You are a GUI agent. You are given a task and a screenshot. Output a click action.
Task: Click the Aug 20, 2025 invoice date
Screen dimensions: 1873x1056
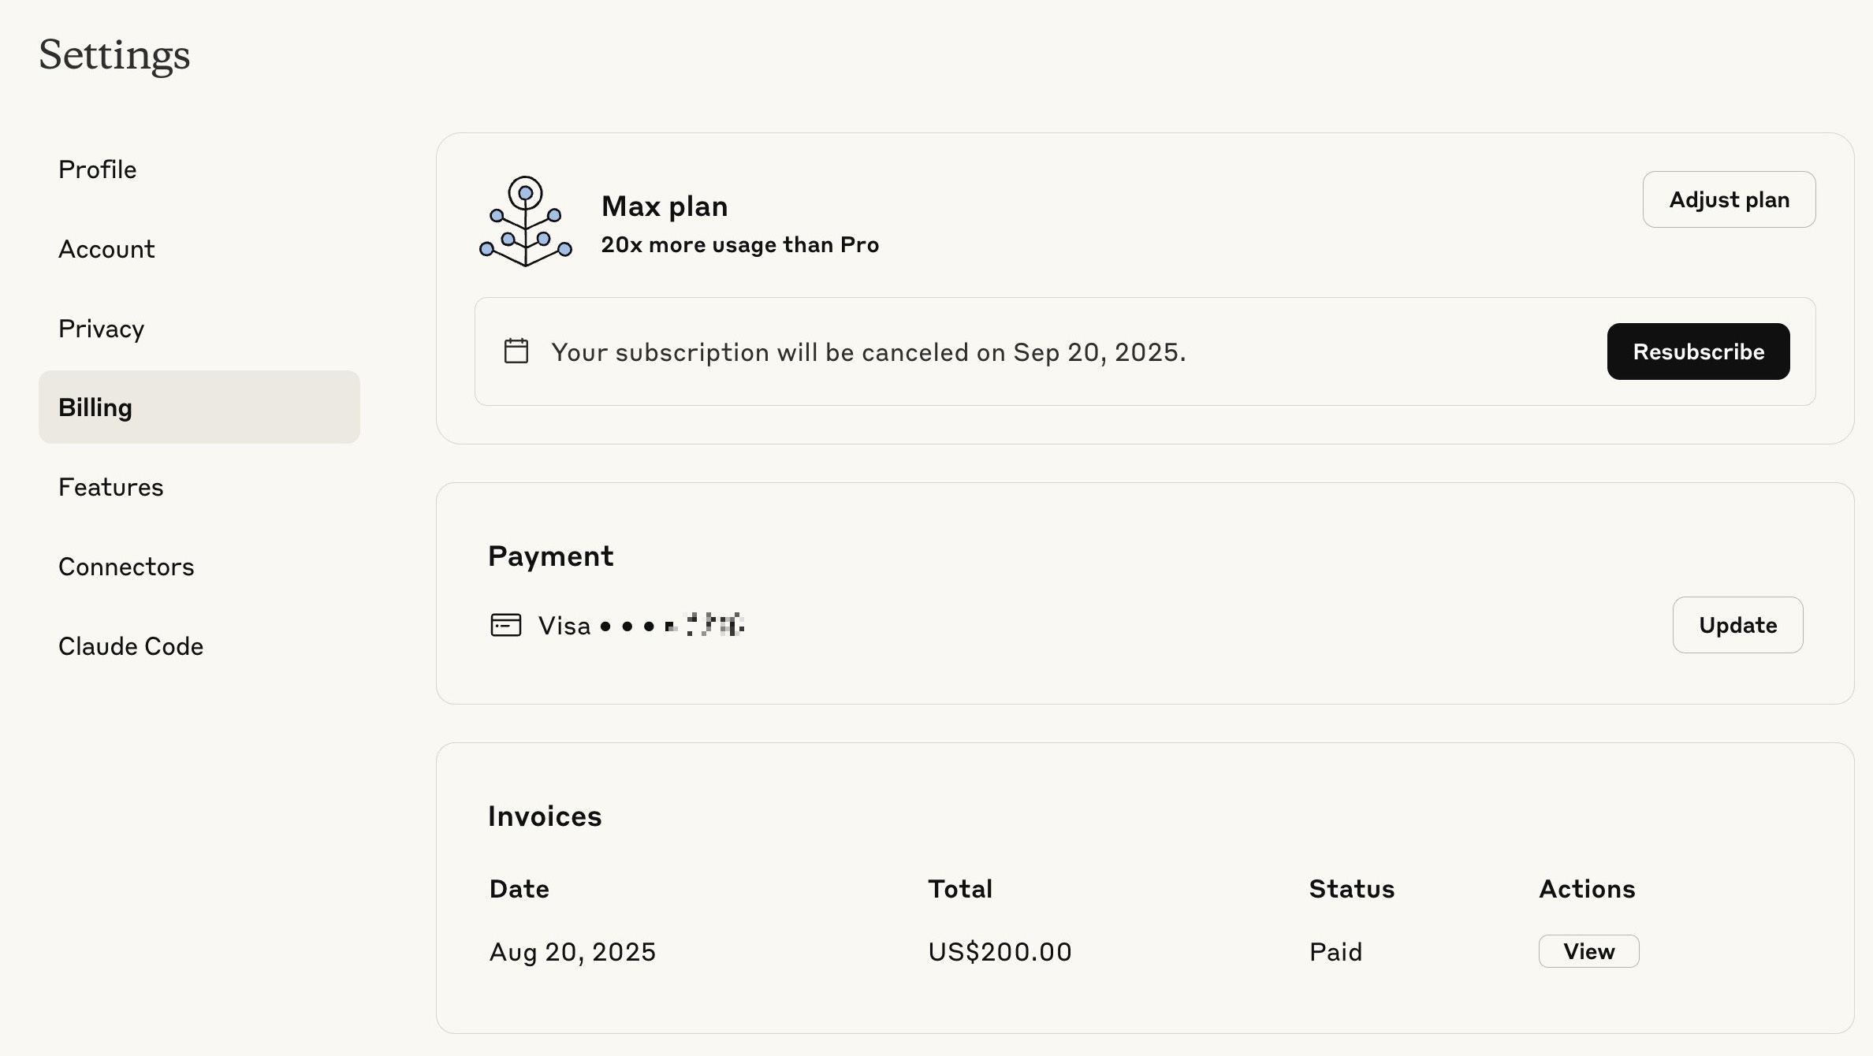point(572,952)
